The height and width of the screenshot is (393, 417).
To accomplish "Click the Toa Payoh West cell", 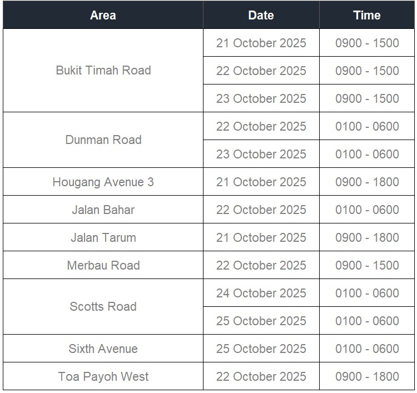I will click(x=103, y=376).
